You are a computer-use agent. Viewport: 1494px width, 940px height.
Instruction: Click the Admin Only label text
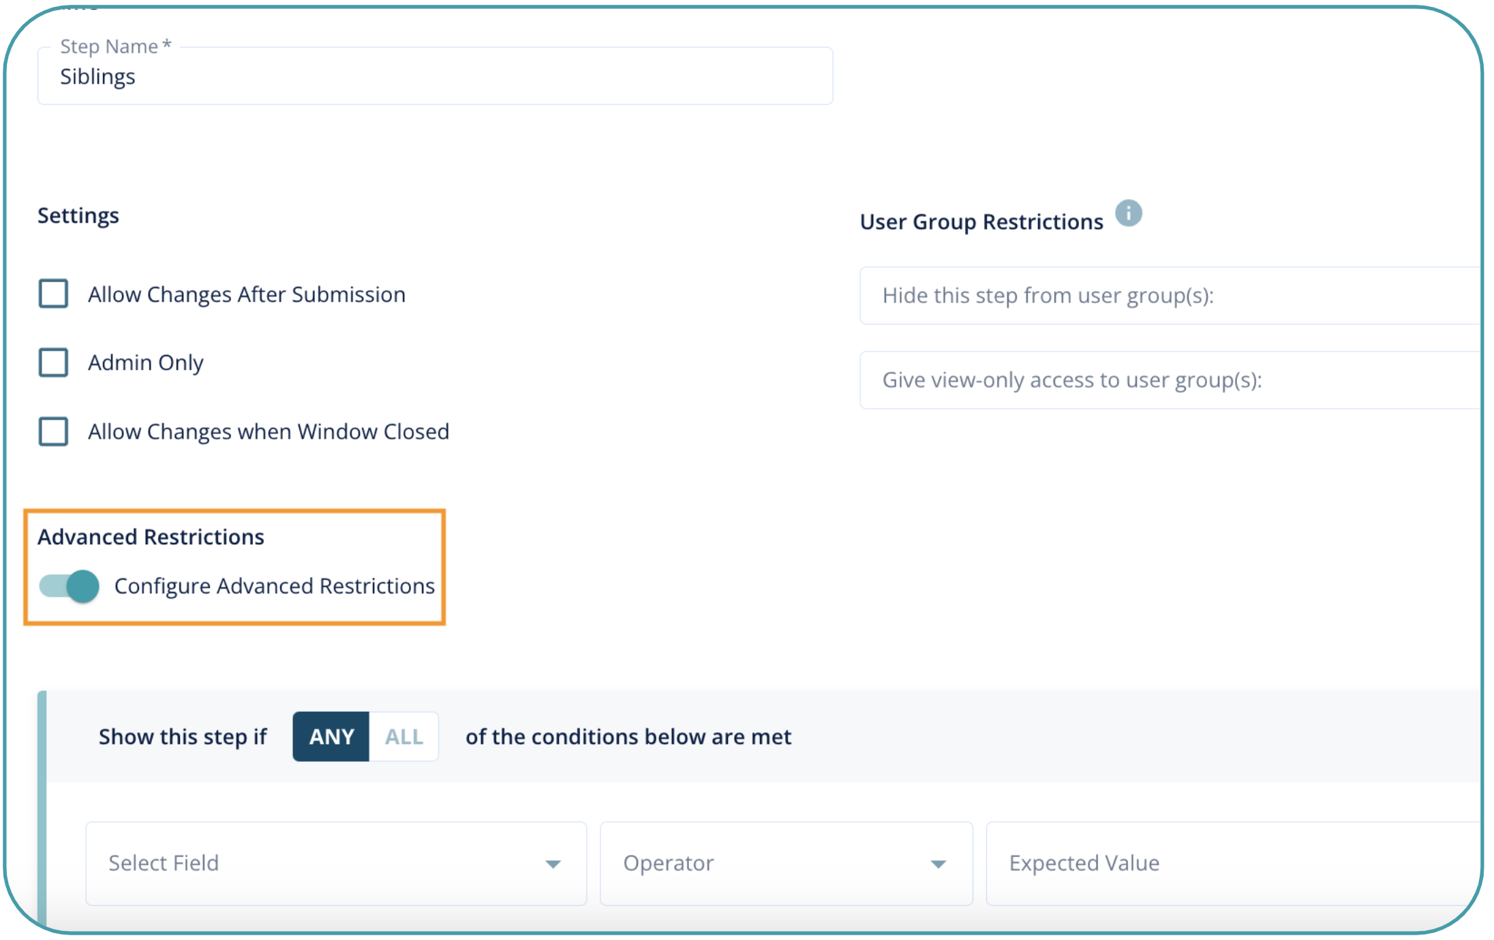coord(146,362)
